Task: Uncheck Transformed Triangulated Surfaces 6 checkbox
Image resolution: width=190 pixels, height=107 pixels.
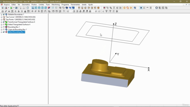Action: tap(4, 22)
